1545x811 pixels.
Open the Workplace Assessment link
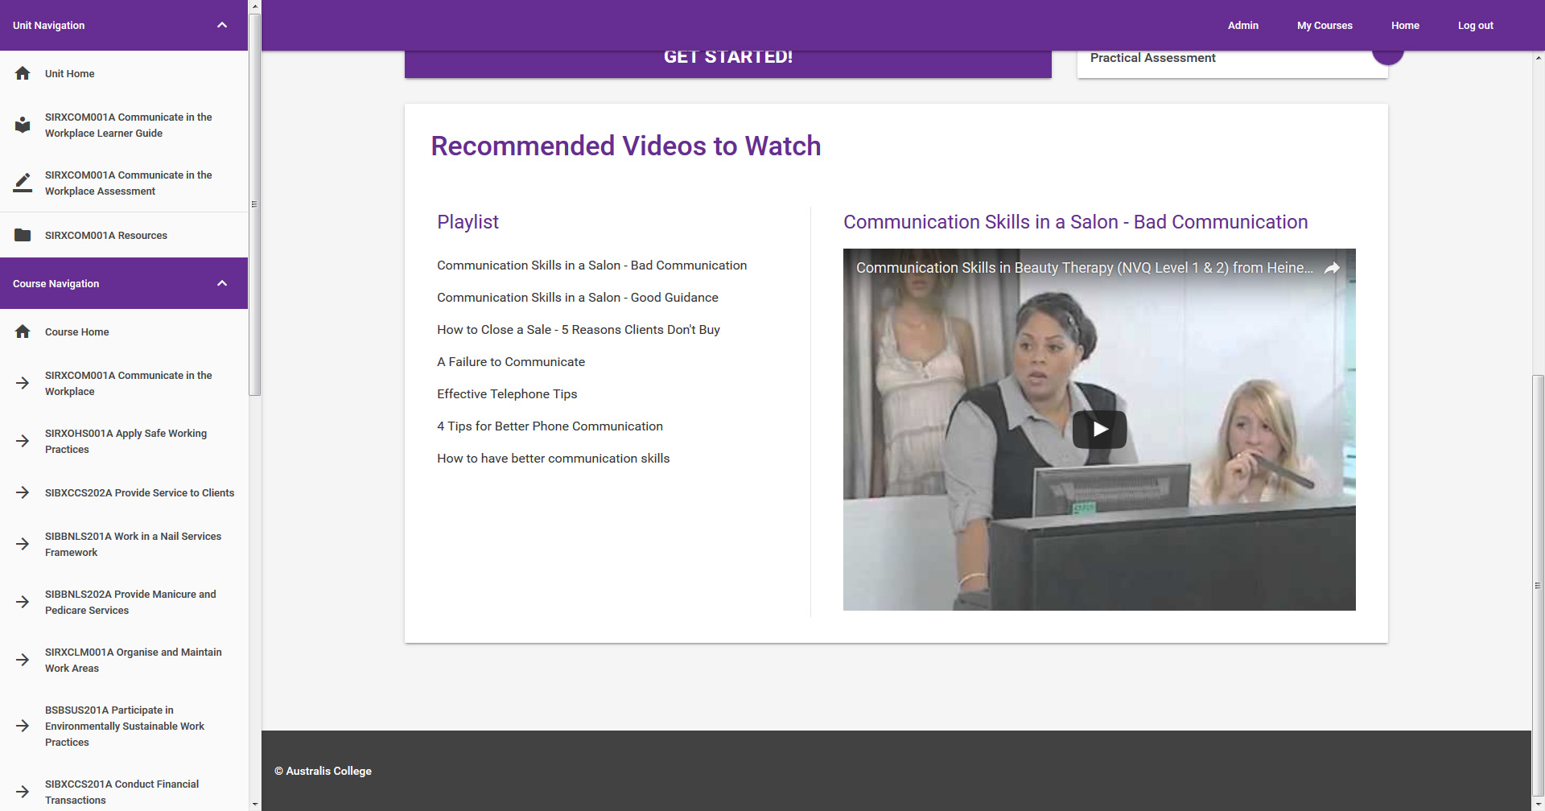click(x=129, y=183)
